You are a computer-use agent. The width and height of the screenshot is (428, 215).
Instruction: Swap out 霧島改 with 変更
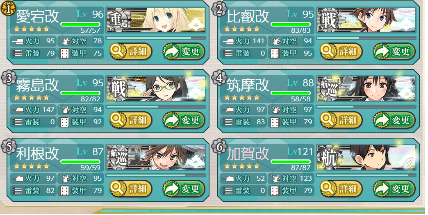pos(184,120)
